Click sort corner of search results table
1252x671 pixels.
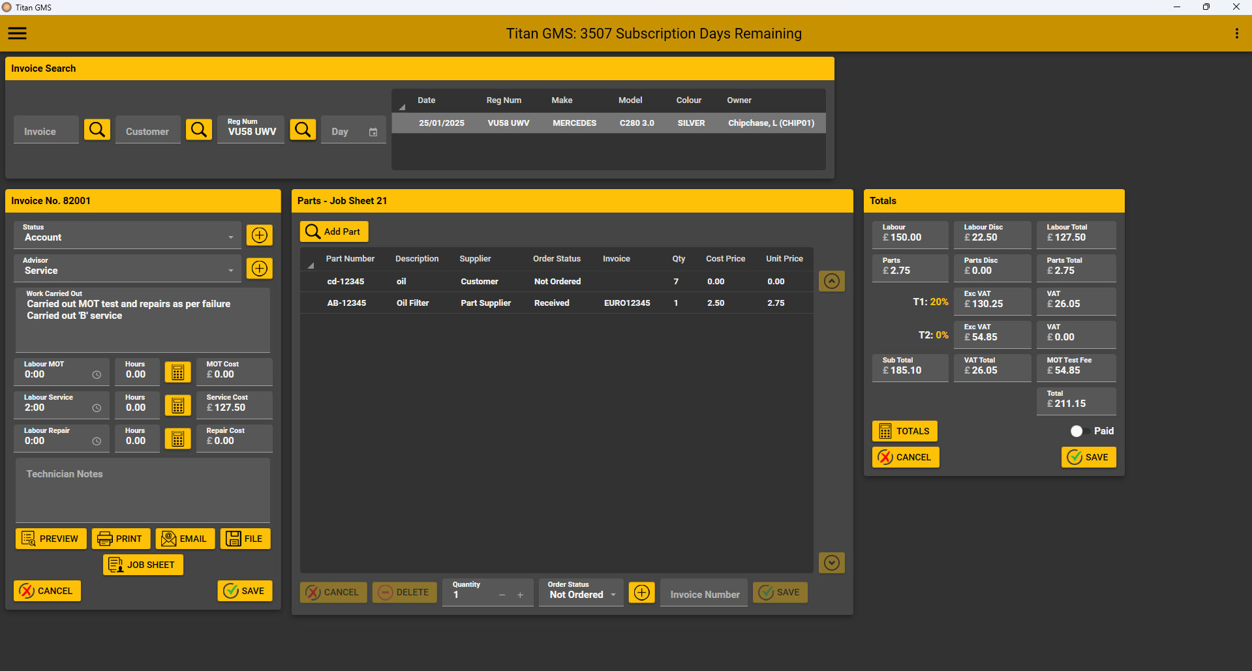tap(402, 107)
